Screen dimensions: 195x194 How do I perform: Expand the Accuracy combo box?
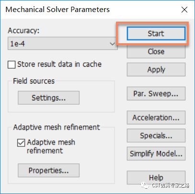[x=62, y=43]
